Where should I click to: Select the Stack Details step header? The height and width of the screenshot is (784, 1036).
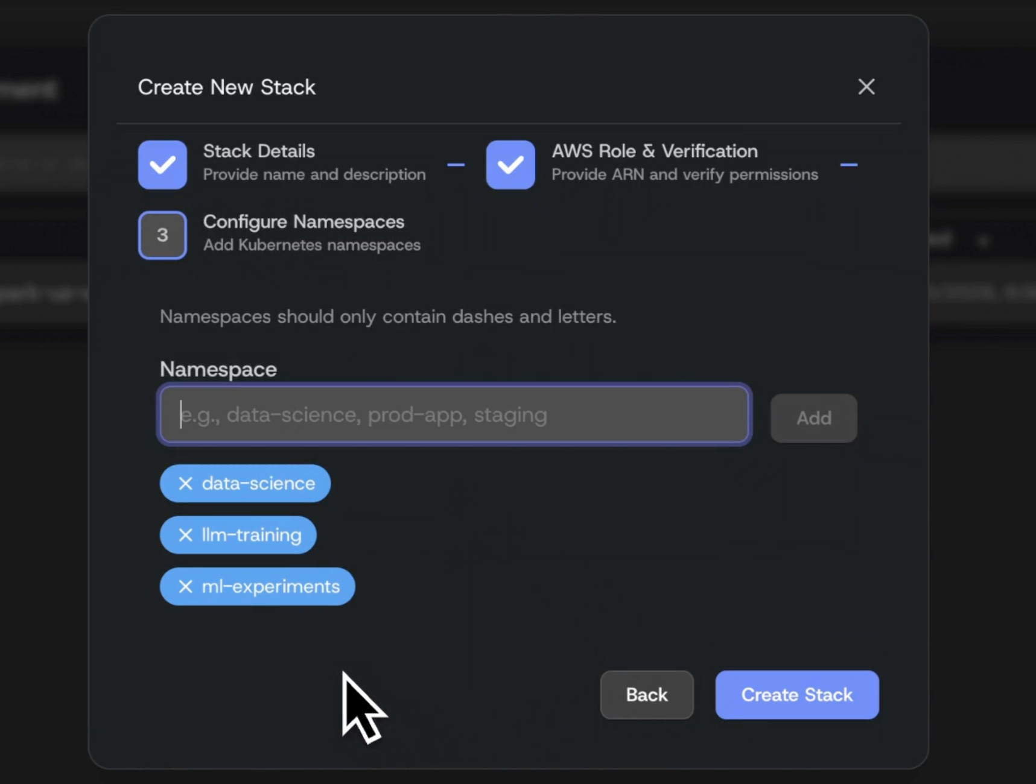click(x=258, y=151)
